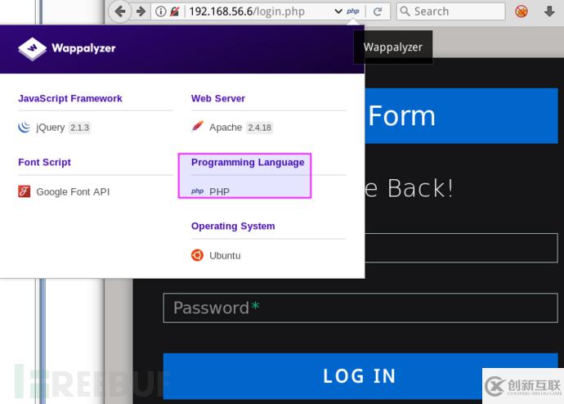Viewport: 564px width, 404px height.
Task: Go back with the browser back arrow
Action: point(120,11)
